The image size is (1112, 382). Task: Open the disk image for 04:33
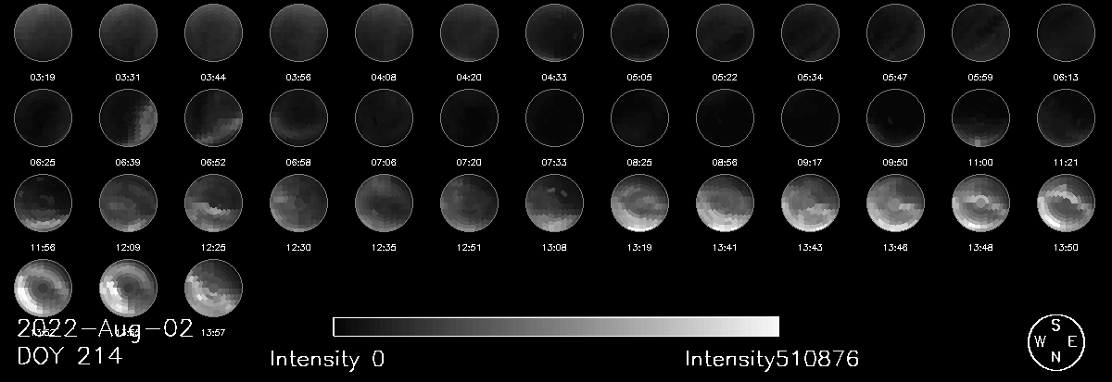coord(554,32)
